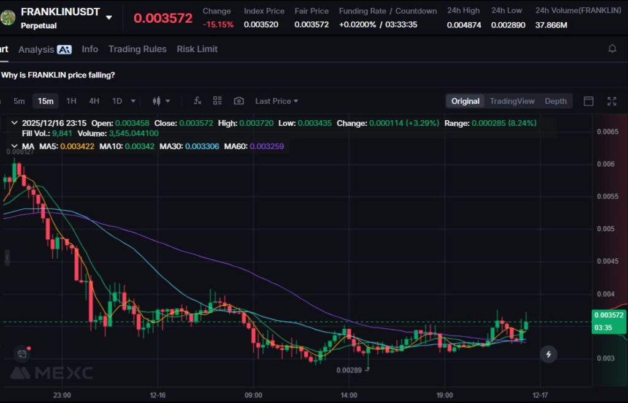Click 'Why is FRANKLIN price falling?' link

coord(58,75)
